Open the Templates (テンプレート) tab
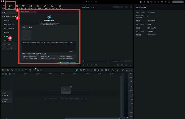Screen dimensions: 185x119 point(60,7)
